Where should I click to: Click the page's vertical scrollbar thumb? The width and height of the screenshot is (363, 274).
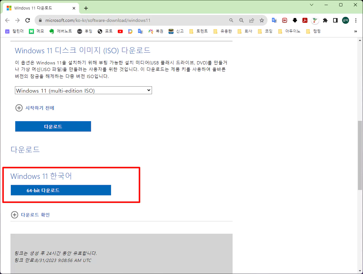coord(360,155)
